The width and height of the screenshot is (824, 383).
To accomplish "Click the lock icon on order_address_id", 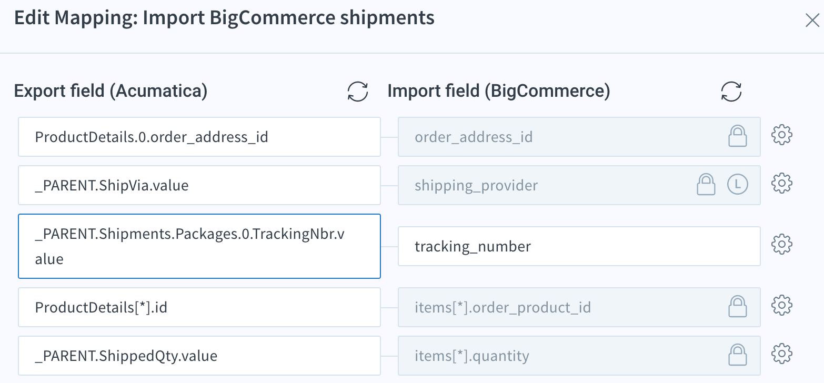I will click(737, 137).
